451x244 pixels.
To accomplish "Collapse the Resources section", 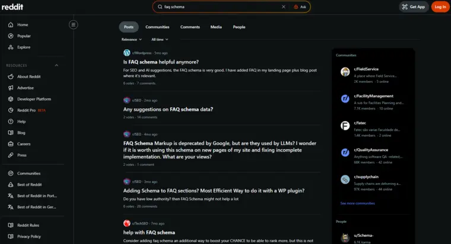I will [x=56, y=66].
